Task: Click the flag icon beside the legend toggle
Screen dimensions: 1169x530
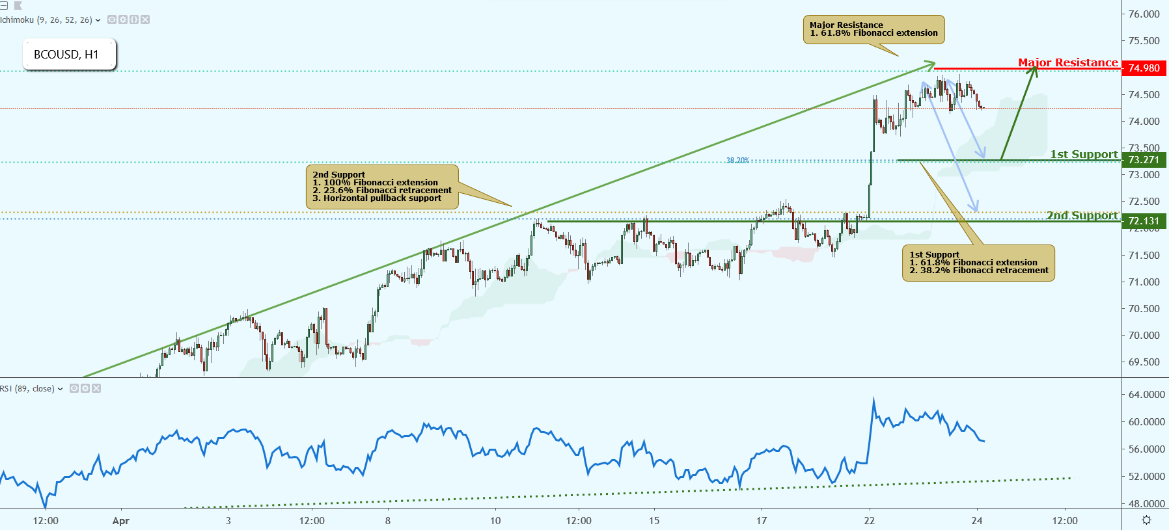Action: [18, 5]
